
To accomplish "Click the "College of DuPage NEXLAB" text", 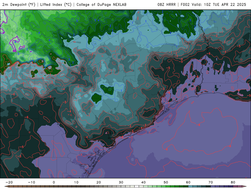I will 101,5.
